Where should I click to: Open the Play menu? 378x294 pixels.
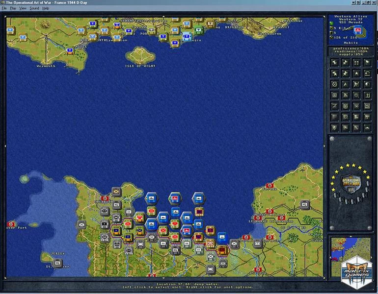[13, 8]
